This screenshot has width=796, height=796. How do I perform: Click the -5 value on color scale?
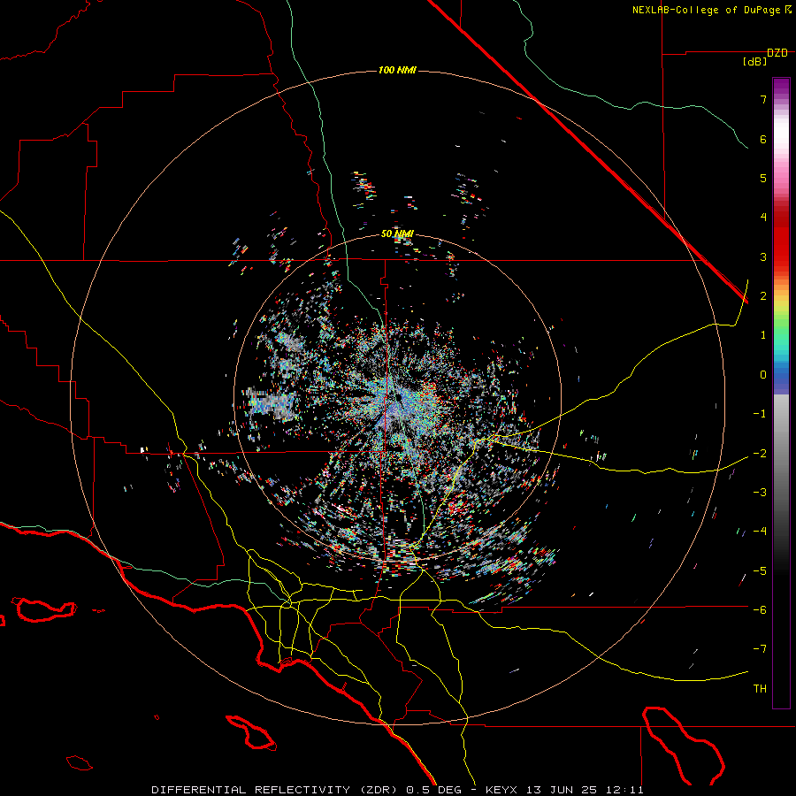[x=760, y=571]
